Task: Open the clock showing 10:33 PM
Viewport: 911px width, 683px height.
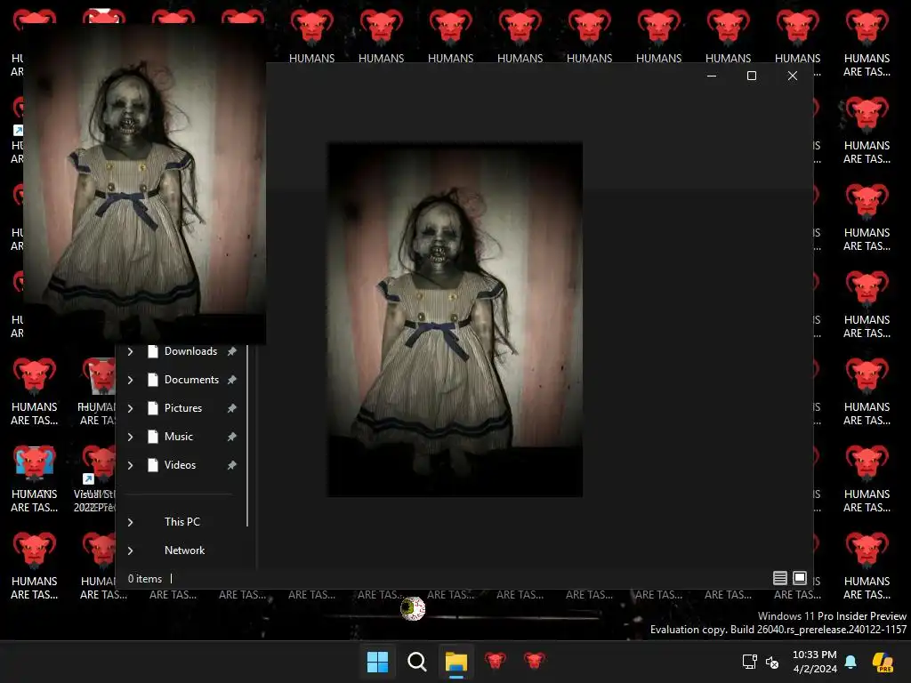Action: click(815, 662)
